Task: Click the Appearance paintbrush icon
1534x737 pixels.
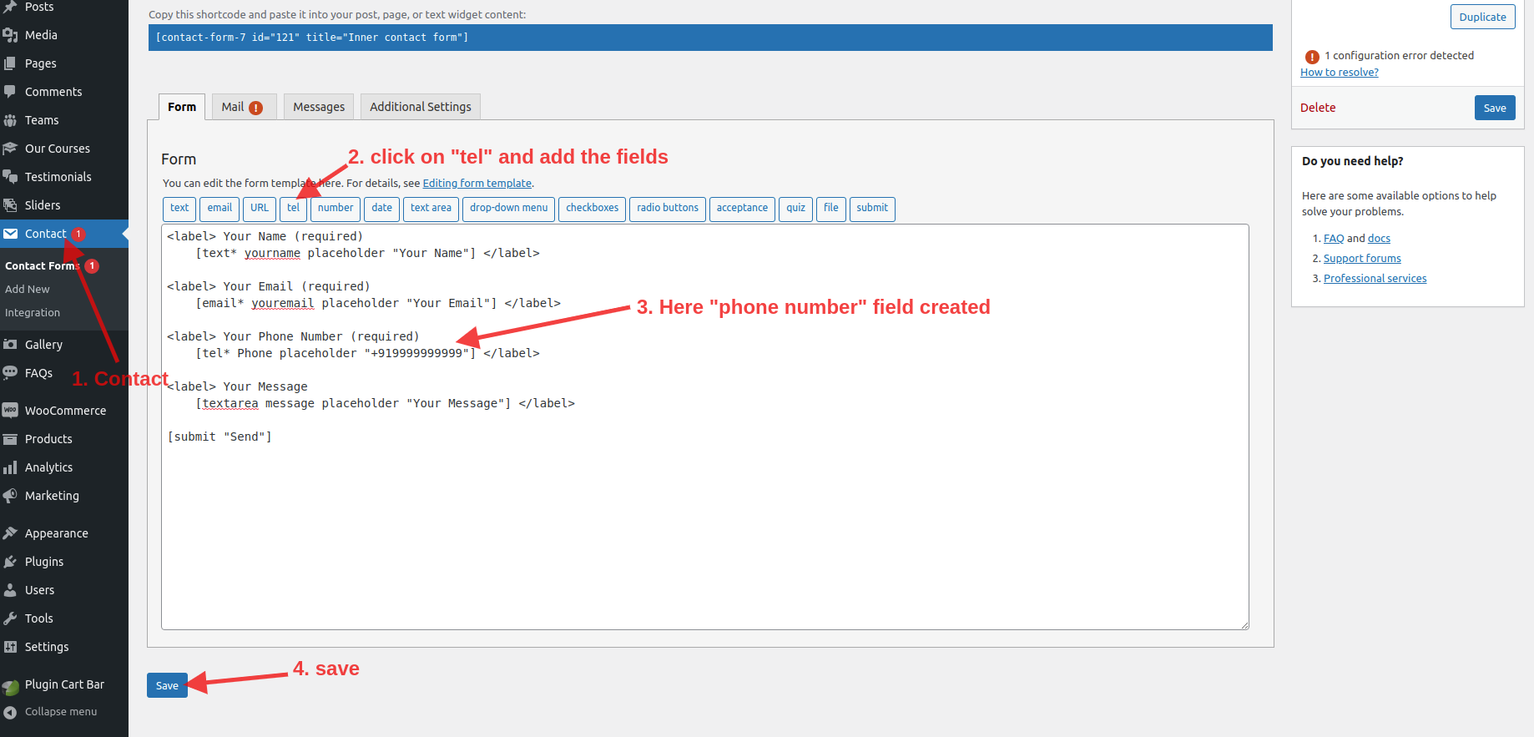Action: 10,533
